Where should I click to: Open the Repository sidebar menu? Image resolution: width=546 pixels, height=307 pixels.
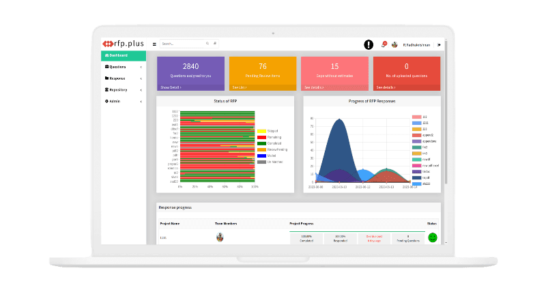123,89
